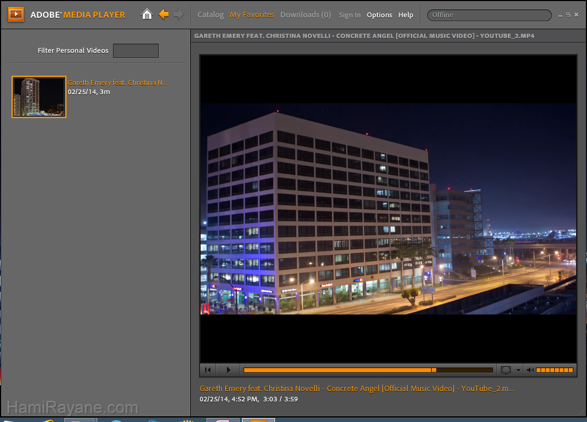Restore the Adobe Media Player window size
The image size is (587, 422).
[x=568, y=14]
